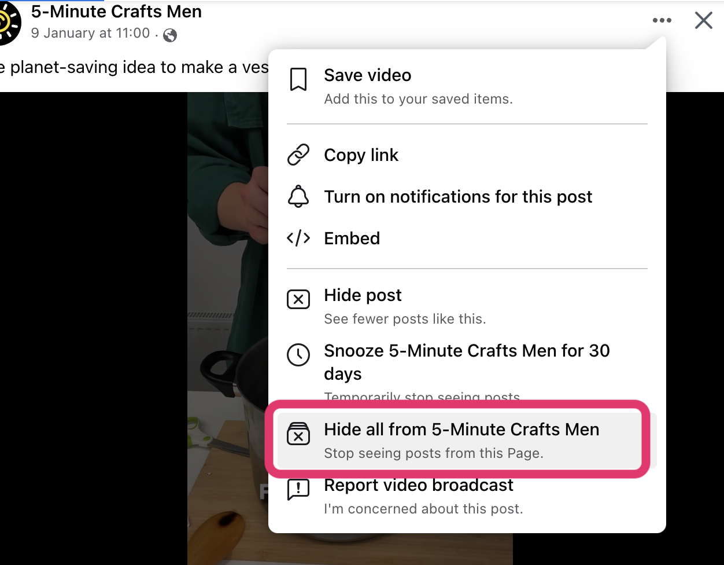Select Save video from the menu
Image resolution: width=724 pixels, height=565 pixels.
(467, 86)
